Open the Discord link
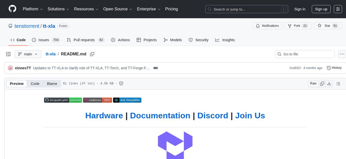Screen dimensions: 346x159 pyautogui.click(x=213, y=116)
